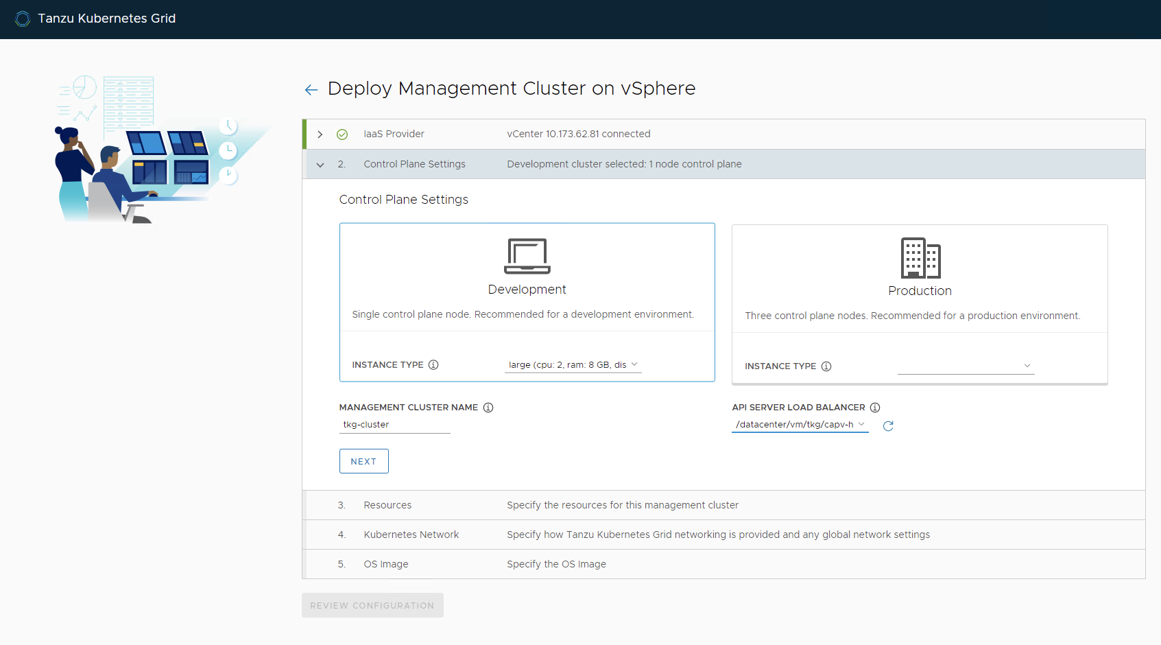Click the 'vCenter 10.173.62.81 connected' status text

coord(579,134)
